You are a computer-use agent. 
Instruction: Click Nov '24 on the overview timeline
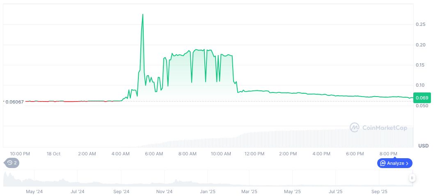[164, 191]
